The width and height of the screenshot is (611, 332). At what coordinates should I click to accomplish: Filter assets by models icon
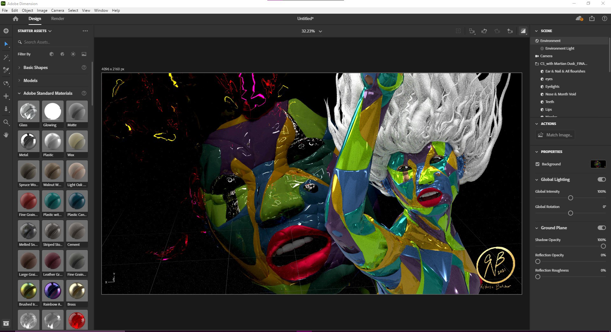52,54
